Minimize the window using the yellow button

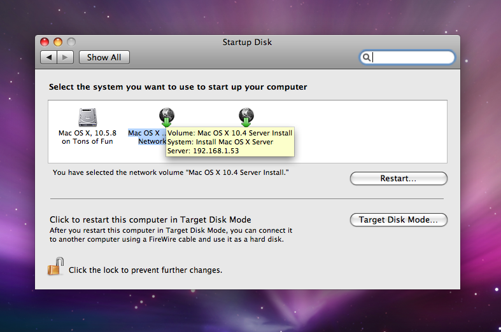pyautogui.click(x=58, y=42)
